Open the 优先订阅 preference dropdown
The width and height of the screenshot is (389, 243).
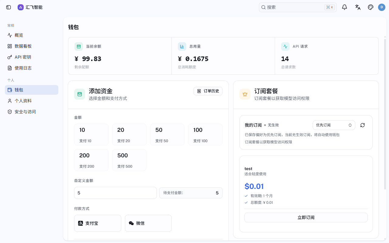click(x=334, y=125)
